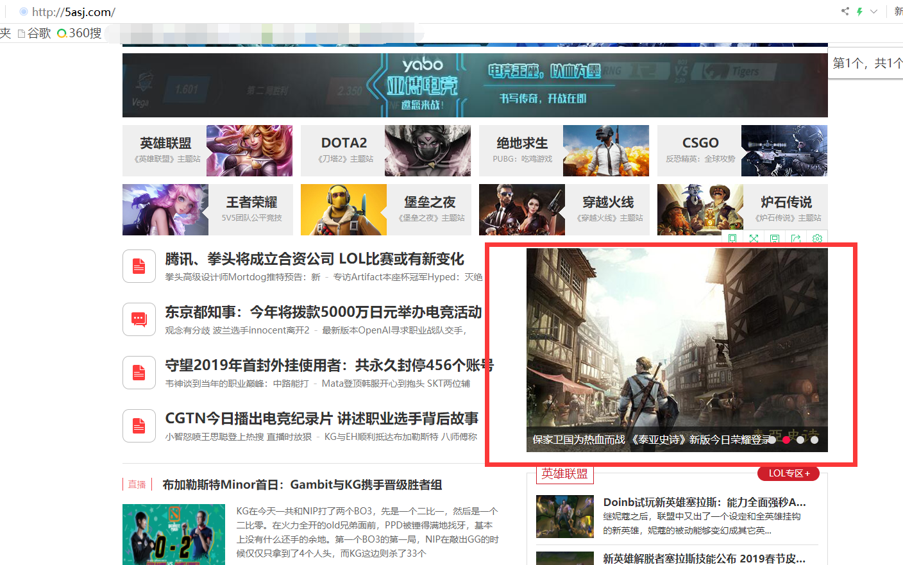Open sub-link 观念有分歧 波兰选手innocent离开2

237,330
